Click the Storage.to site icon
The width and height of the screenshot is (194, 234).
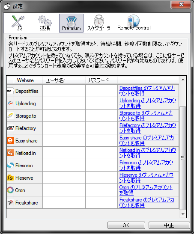tap(10, 116)
